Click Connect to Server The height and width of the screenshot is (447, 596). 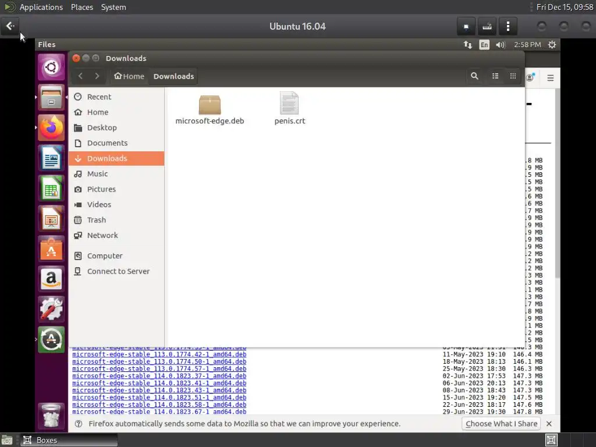click(x=116, y=271)
